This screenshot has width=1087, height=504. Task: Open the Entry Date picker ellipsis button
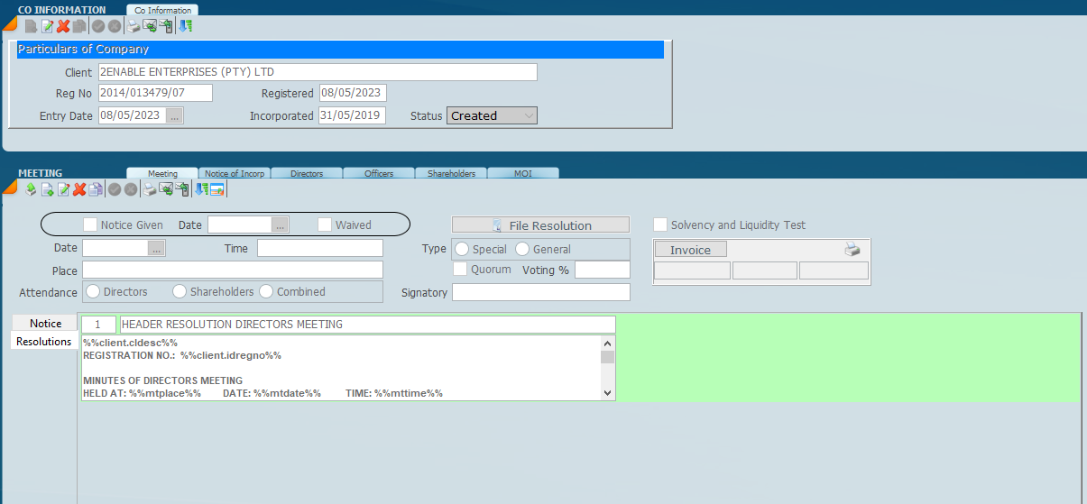175,115
